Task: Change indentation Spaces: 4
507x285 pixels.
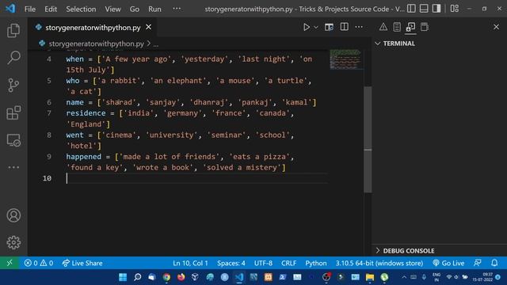Action: pos(231,263)
